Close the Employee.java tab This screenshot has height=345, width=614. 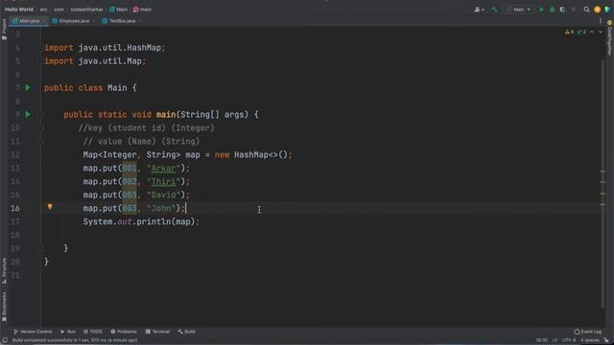94,21
